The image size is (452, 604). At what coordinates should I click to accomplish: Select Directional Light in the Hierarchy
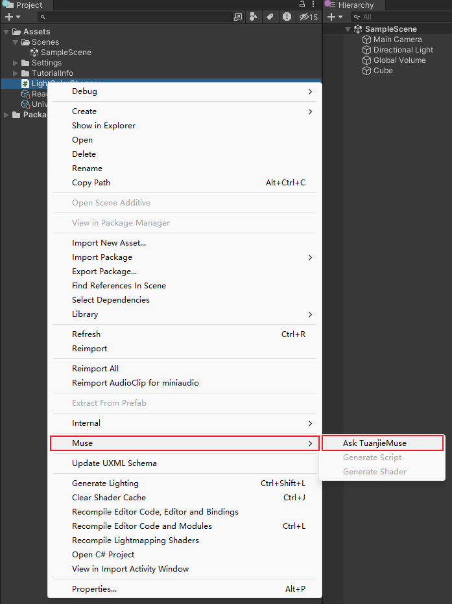(403, 50)
